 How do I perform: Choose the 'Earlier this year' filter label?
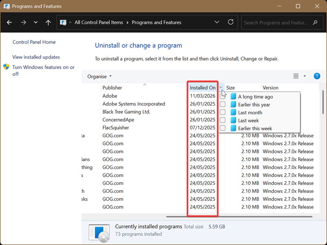pos(254,105)
